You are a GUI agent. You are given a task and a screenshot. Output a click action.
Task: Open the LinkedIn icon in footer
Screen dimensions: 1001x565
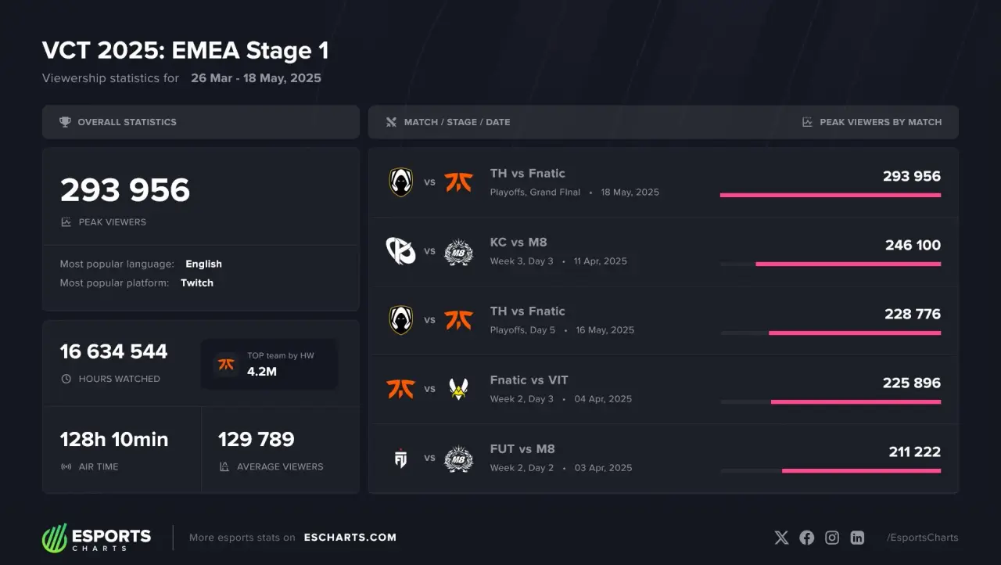click(x=858, y=538)
